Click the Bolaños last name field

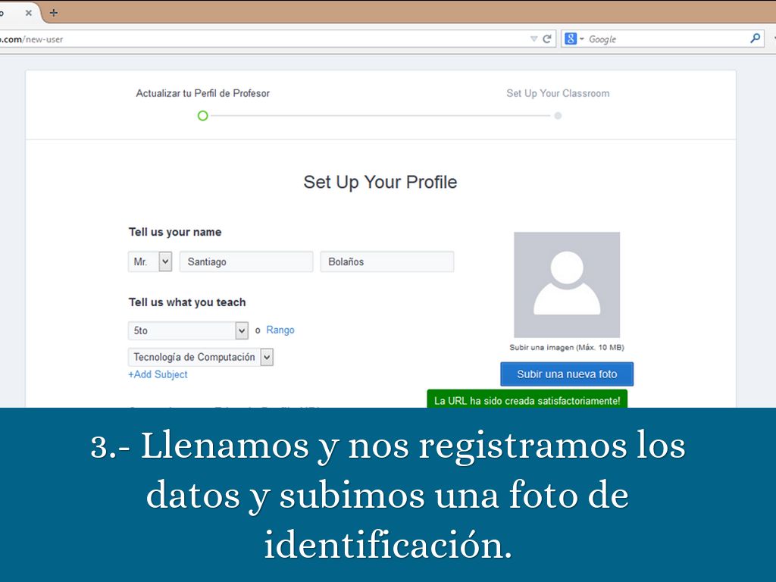tap(386, 261)
